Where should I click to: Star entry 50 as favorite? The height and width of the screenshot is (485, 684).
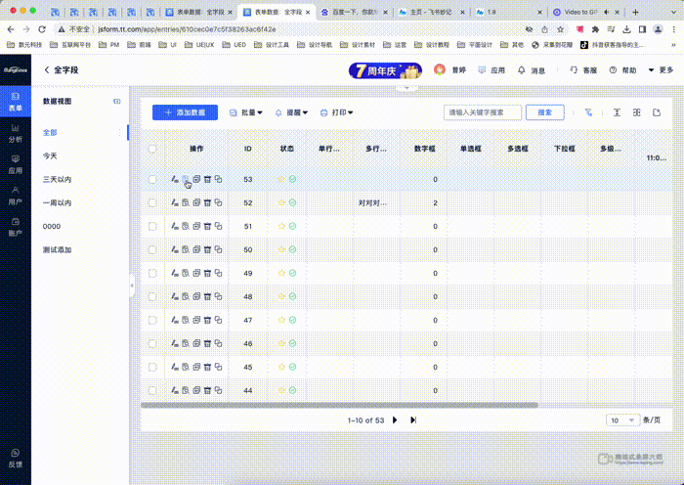281,250
